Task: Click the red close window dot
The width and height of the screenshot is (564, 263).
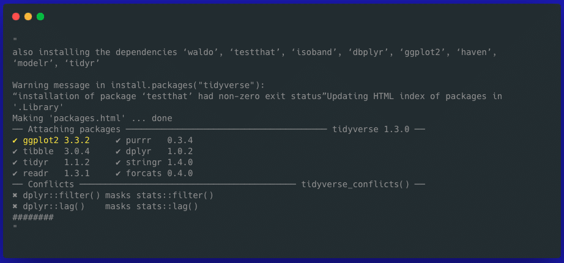Action: (16, 17)
